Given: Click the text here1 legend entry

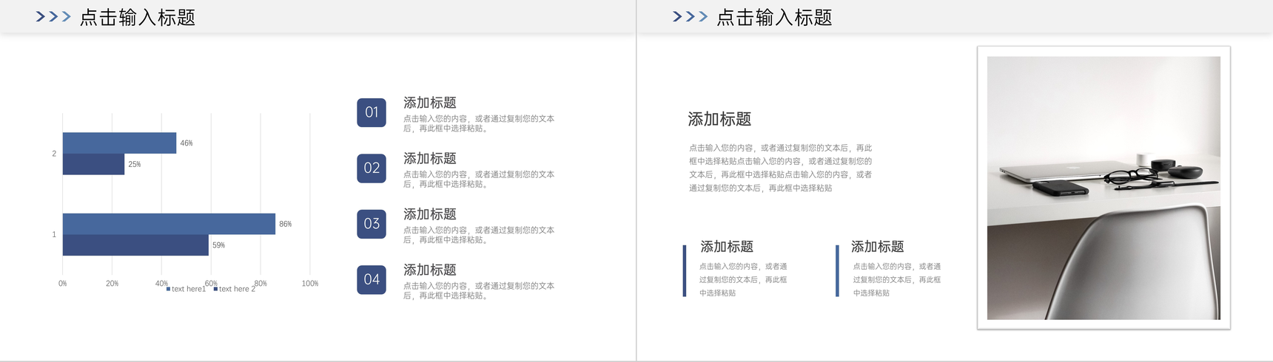Looking at the screenshot, I should (187, 289).
